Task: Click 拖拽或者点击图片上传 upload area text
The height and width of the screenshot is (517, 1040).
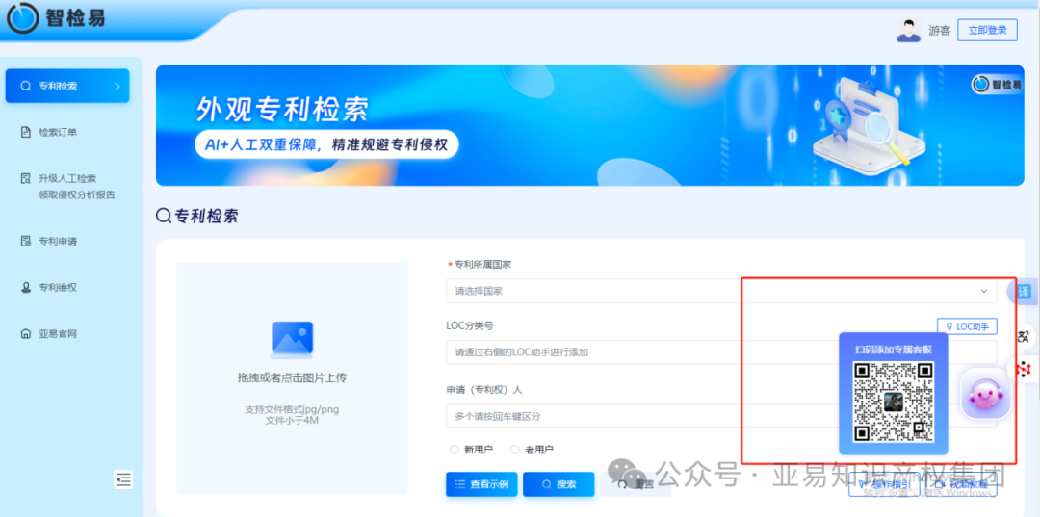Action: pos(292,377)
